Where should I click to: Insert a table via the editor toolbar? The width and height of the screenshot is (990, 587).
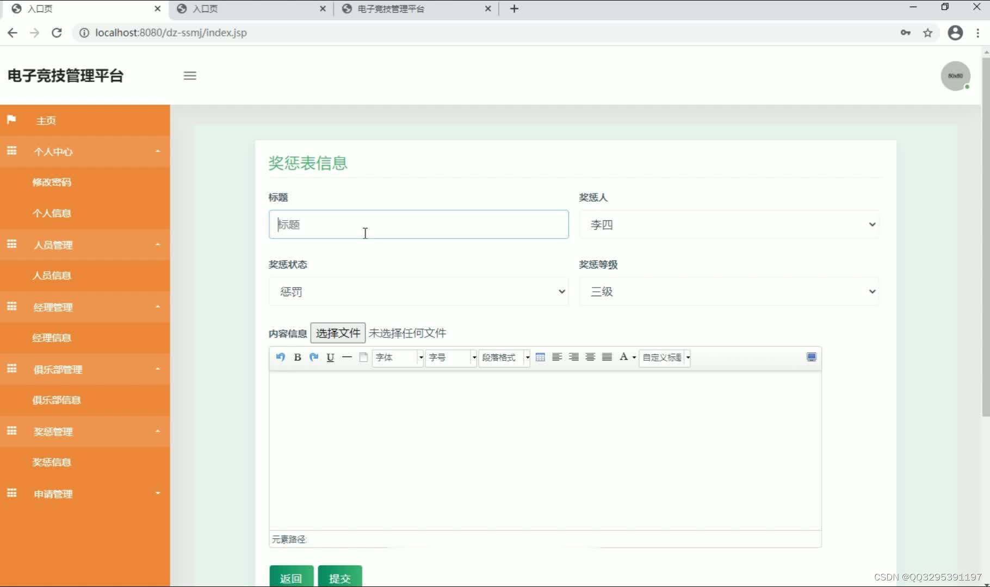[x=540, y=357]
